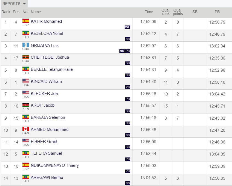Open athlete BEKELE Telahun Haile's profile
This screenshot has height=186, width=232.
point(52,69)
